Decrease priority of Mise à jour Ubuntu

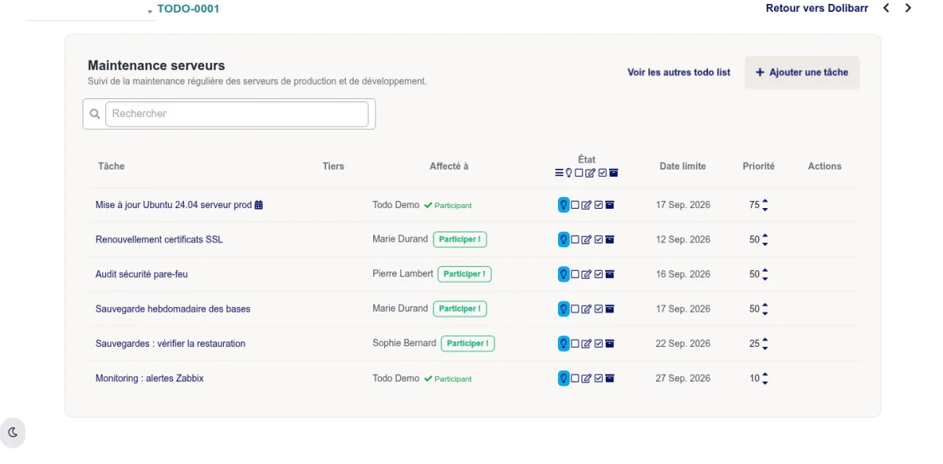click(765, 209)
